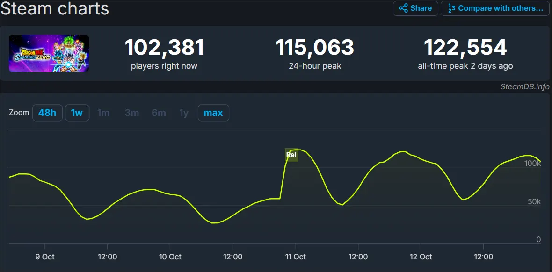This screenshot has width=552, height=272.
Task: Click the 11 Oct axis label
Action: (295, 257)
